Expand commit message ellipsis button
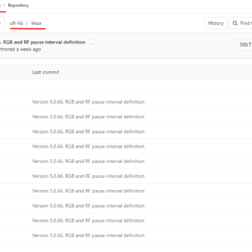Viewport: 252px width, 252px height. (x=91, y=42)
